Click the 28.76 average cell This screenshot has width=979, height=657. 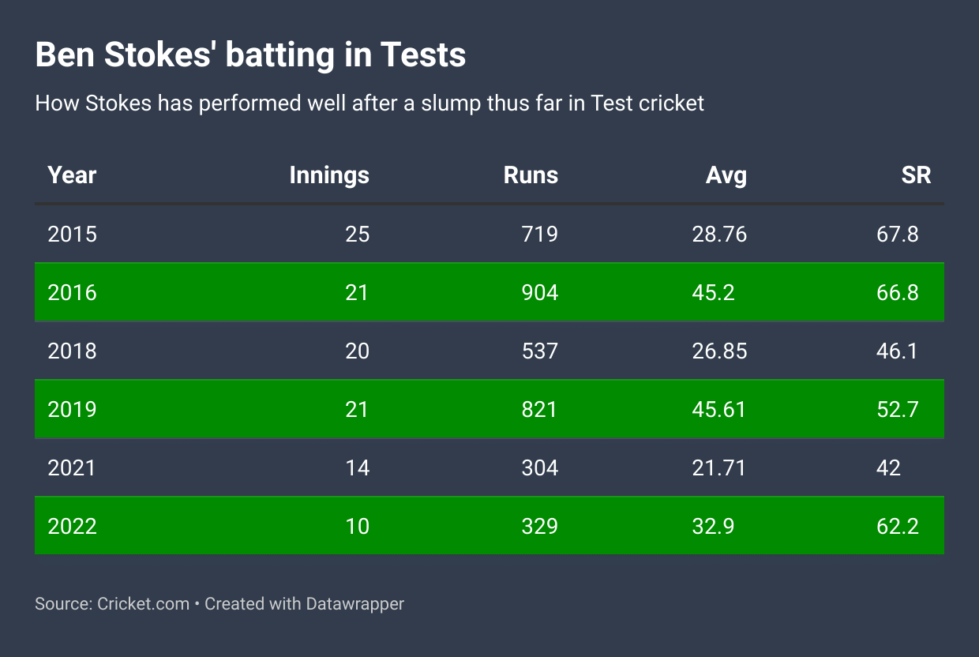tap(718, 234)
